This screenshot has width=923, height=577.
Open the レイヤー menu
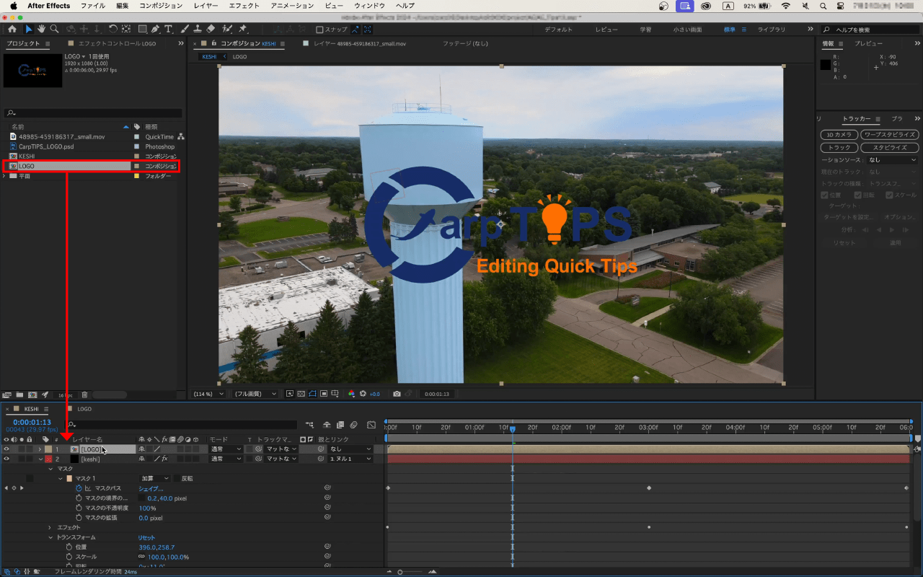point(206,6)
